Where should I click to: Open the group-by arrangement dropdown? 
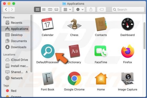[67, 9]
